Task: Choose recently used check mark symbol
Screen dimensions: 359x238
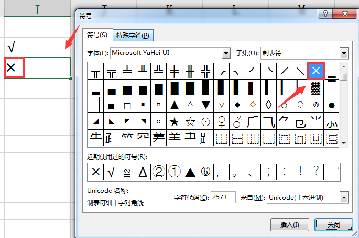Action: 111,172
